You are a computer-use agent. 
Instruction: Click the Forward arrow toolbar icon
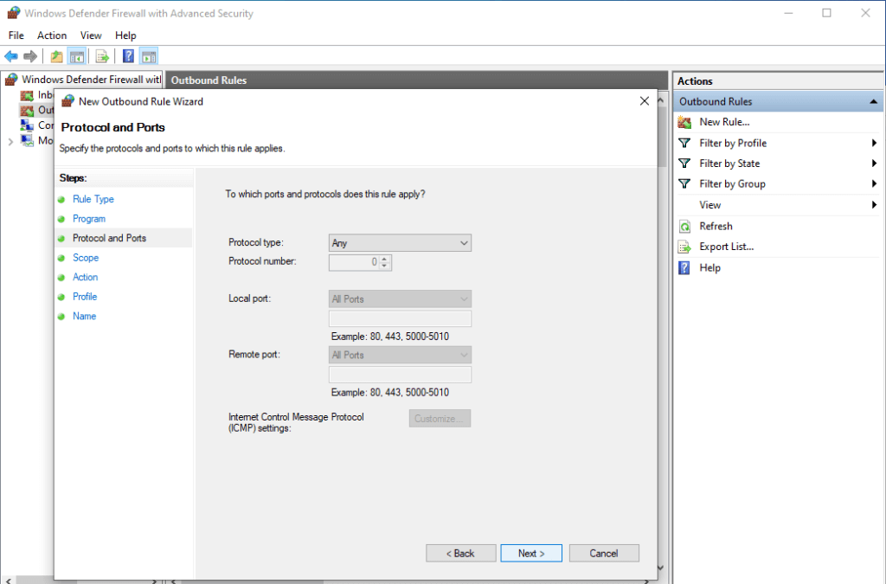[30, 56]
